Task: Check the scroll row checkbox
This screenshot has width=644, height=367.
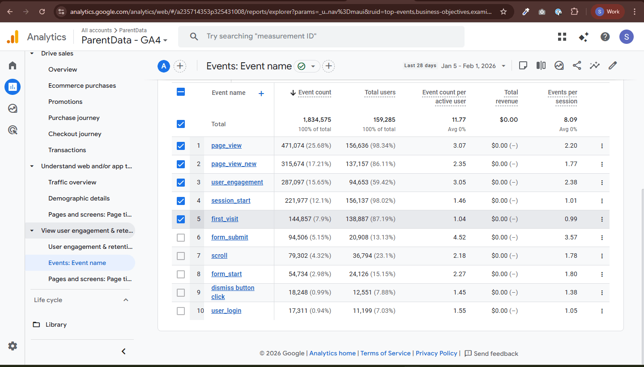Action: [x=181, y=256]
